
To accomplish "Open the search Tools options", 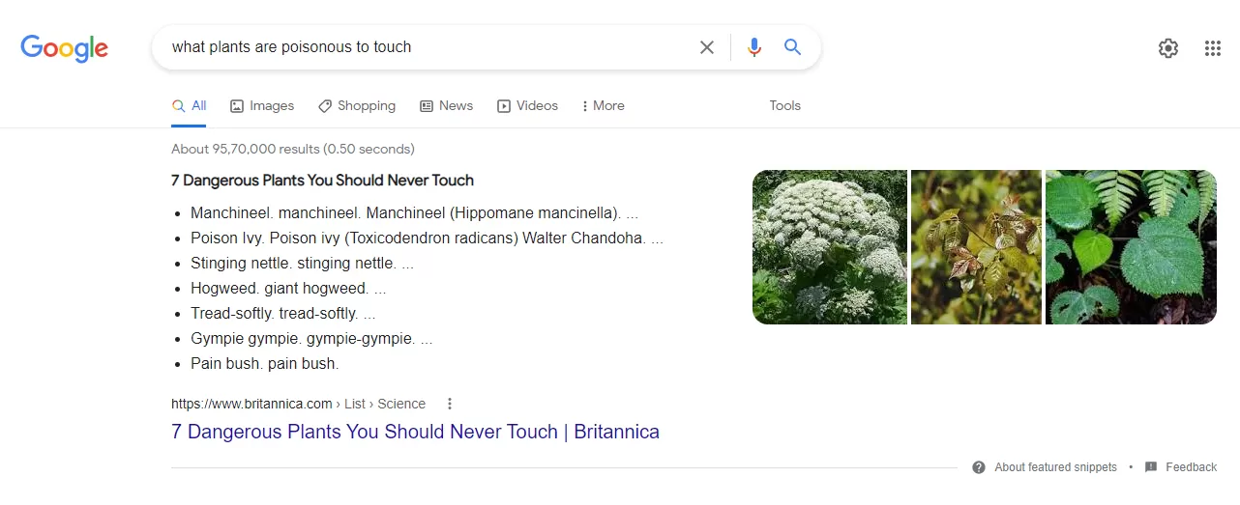I will pyautogui.click(x=784, y=106).
